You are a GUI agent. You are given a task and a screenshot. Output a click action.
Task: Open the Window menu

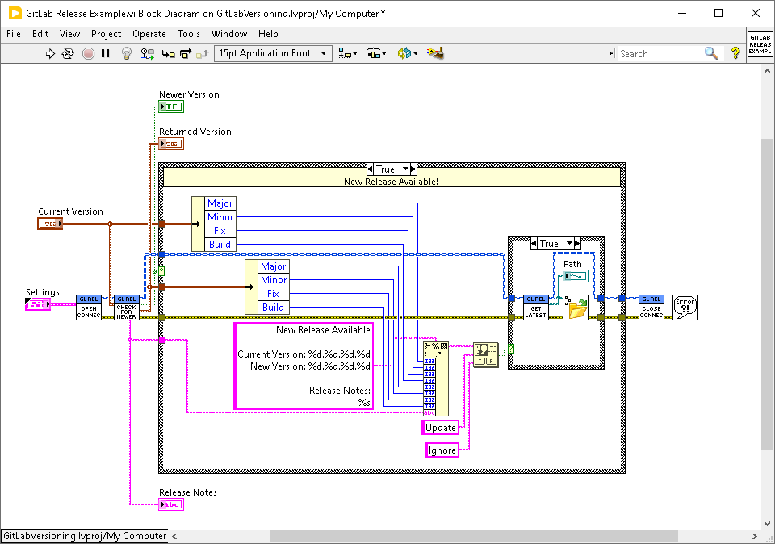[x=229, y=34]
